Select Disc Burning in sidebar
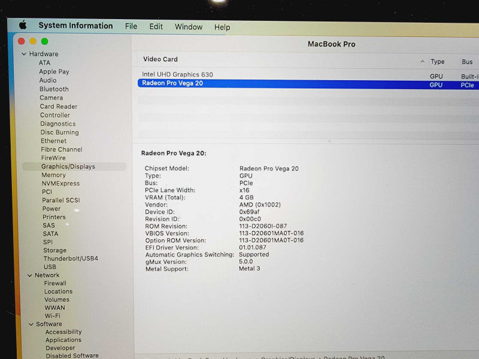Viewport: 479px width, 359px height. click(59, 132)
